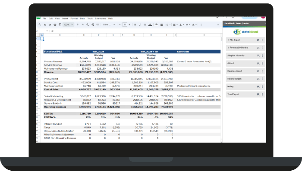Open horizontal align dropdown
Viewport: 302px width, 172px height.
click(x=175, y=25)
